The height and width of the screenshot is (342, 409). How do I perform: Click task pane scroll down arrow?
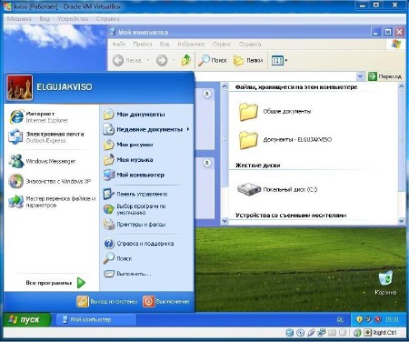224,221
